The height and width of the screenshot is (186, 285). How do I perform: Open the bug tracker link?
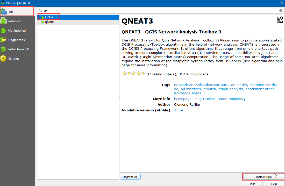[x=205, y=99]
